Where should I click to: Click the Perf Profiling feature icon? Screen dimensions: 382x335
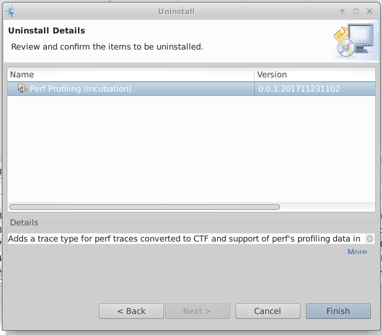pyautogui.click(x=22, y=89)
